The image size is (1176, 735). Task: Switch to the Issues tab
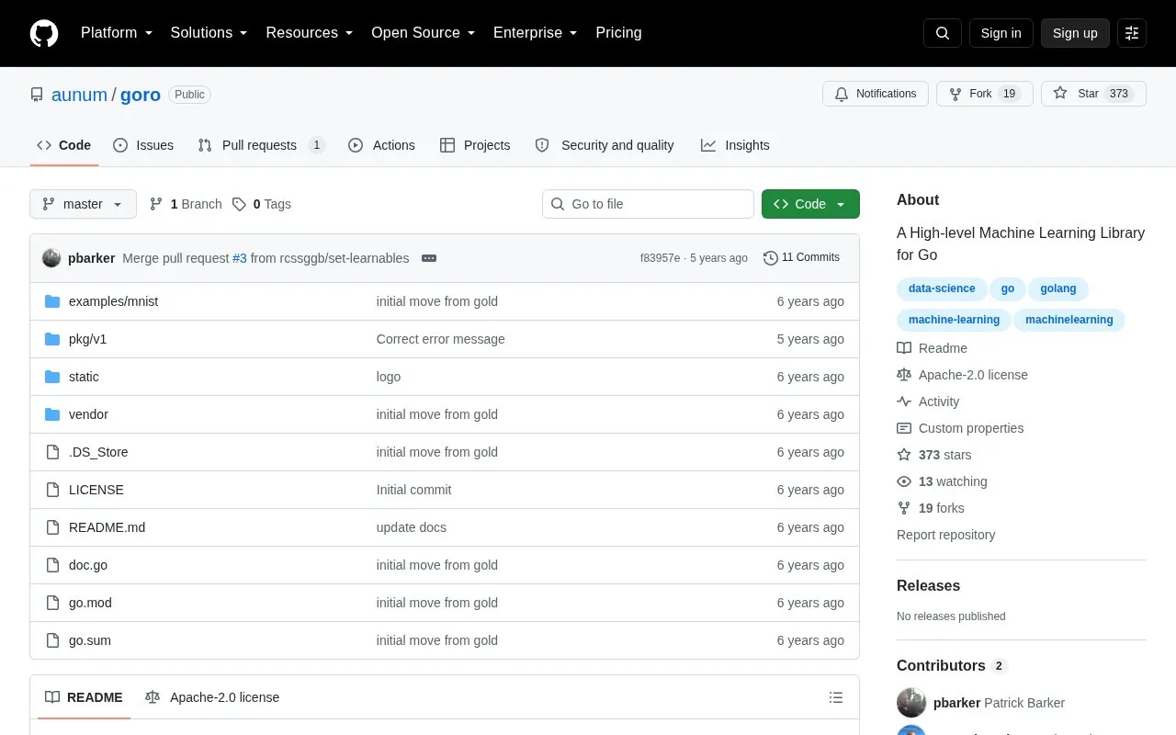point(143,145)
